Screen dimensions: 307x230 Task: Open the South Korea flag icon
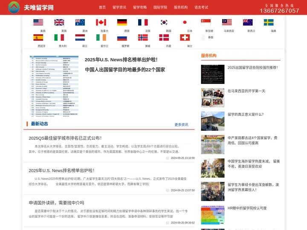pyautogui.click(x=164, y=22)
